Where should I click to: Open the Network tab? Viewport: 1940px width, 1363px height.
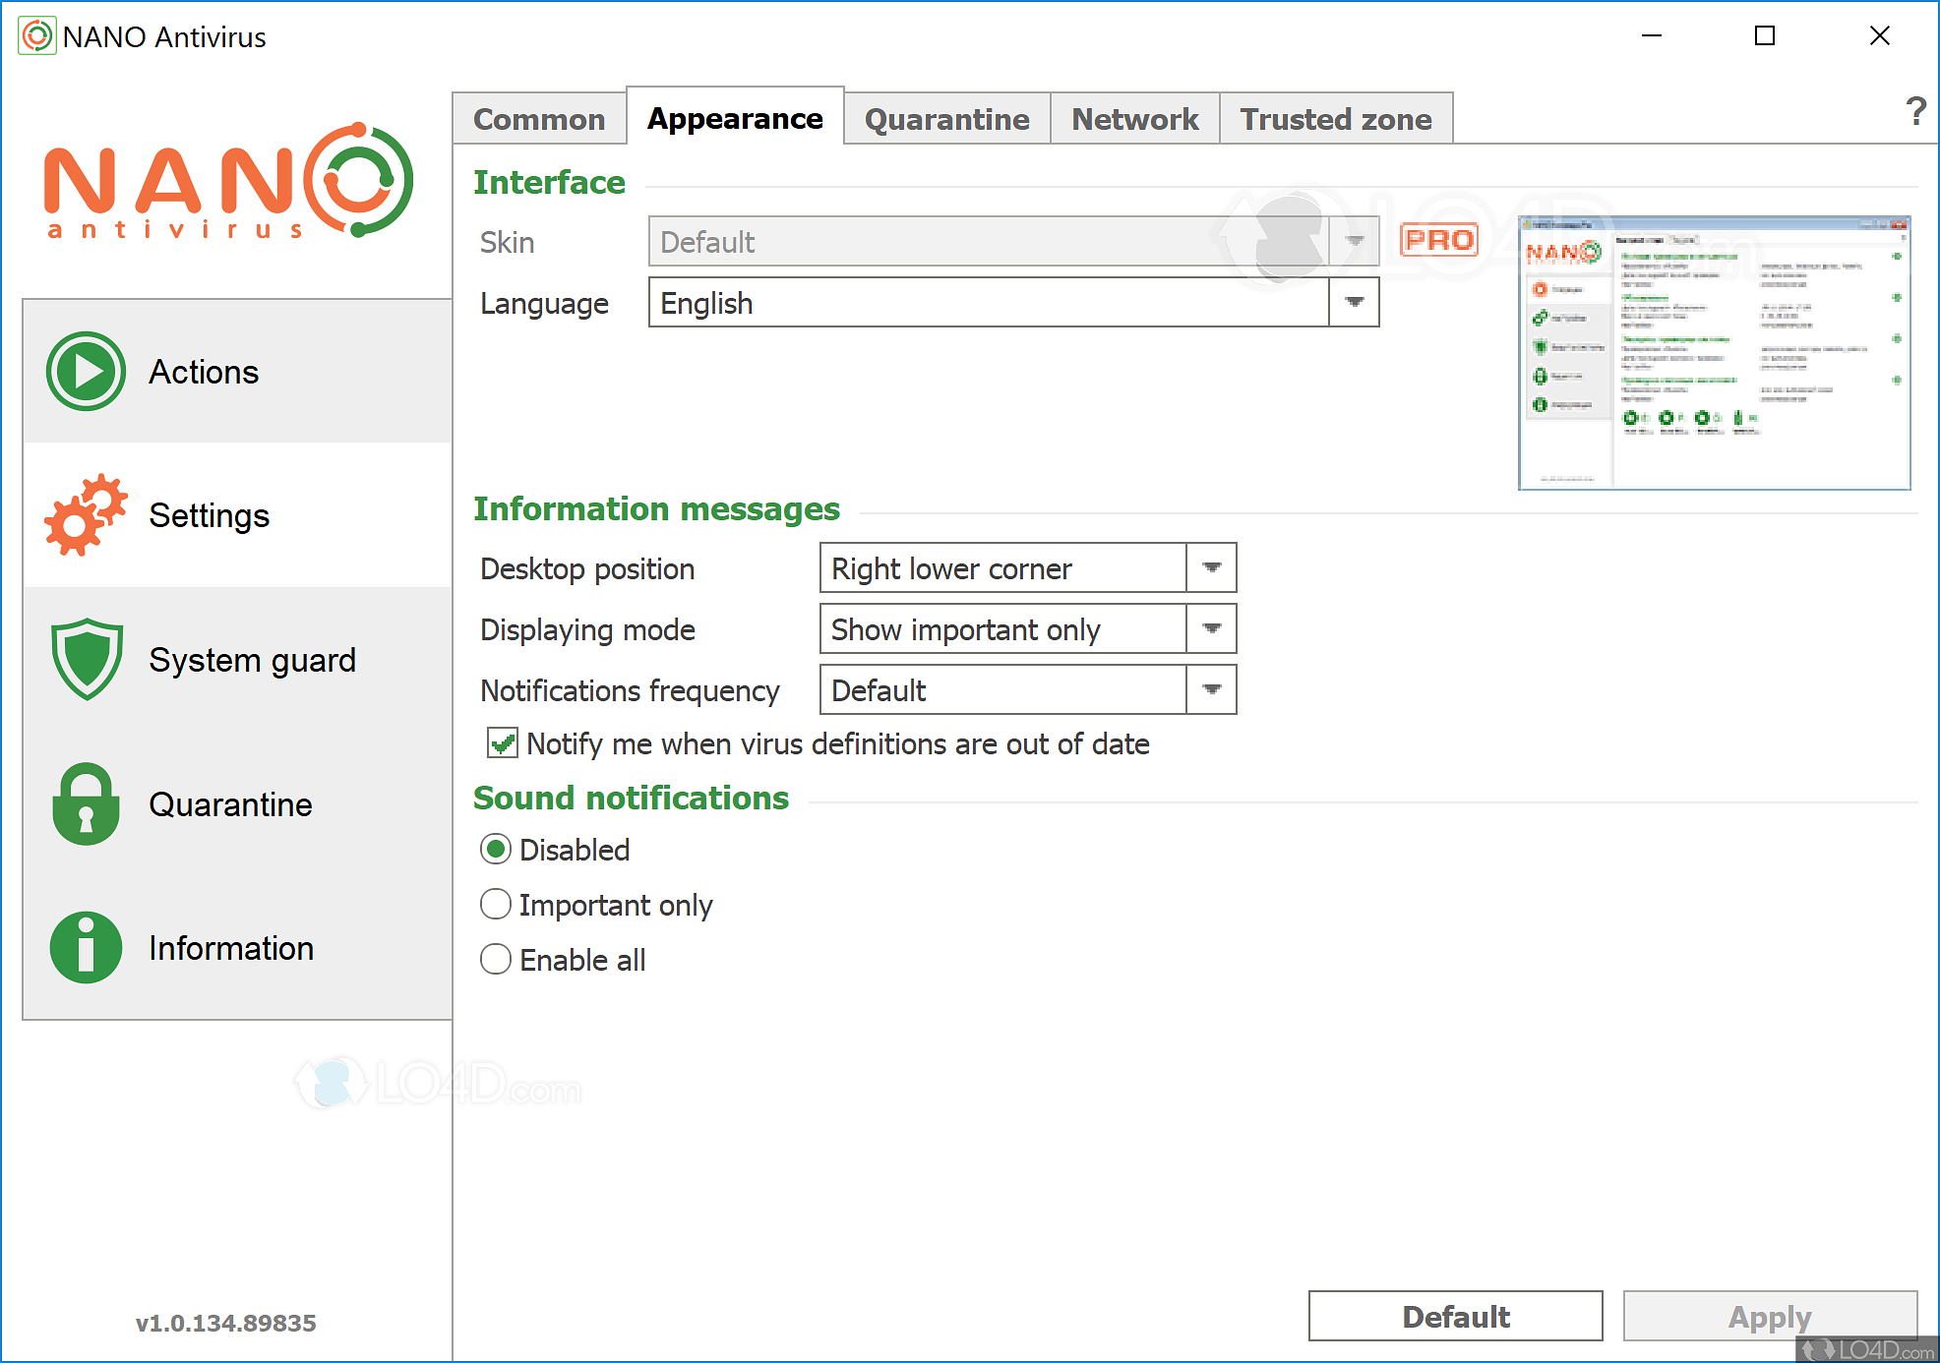[1135, 119]
